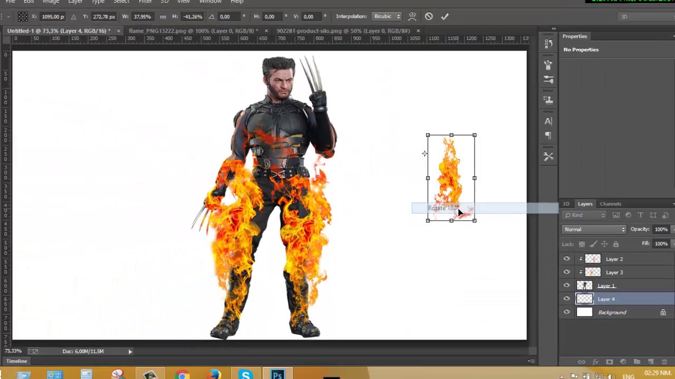Open Firefox from taskbar
This screenshot has height=379, width=675.
[214, 375]
